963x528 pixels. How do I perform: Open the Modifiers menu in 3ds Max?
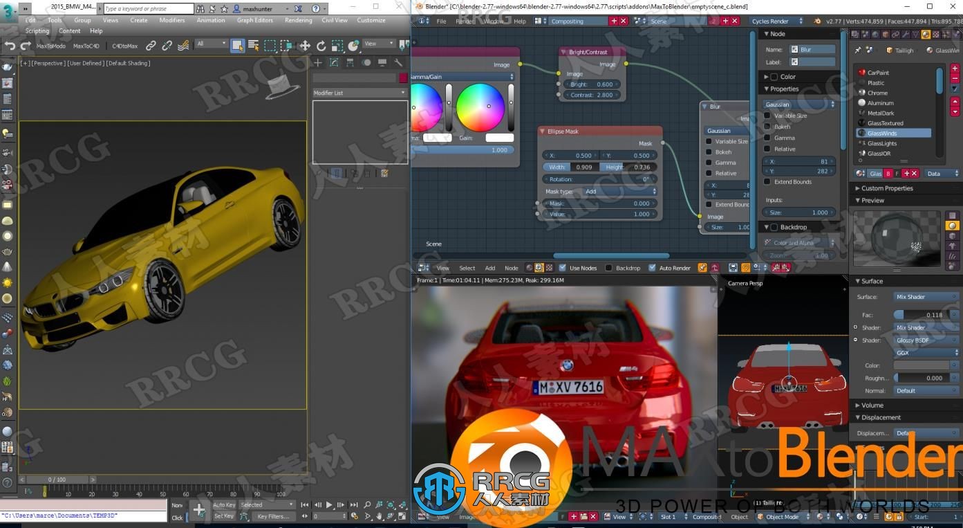tap(172, 21)
